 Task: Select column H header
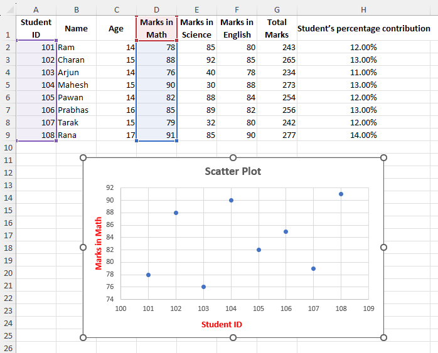pos(364,10)
